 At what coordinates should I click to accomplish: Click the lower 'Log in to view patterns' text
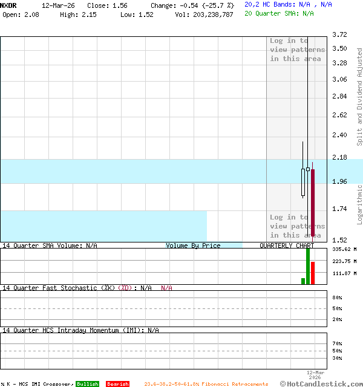297,226
